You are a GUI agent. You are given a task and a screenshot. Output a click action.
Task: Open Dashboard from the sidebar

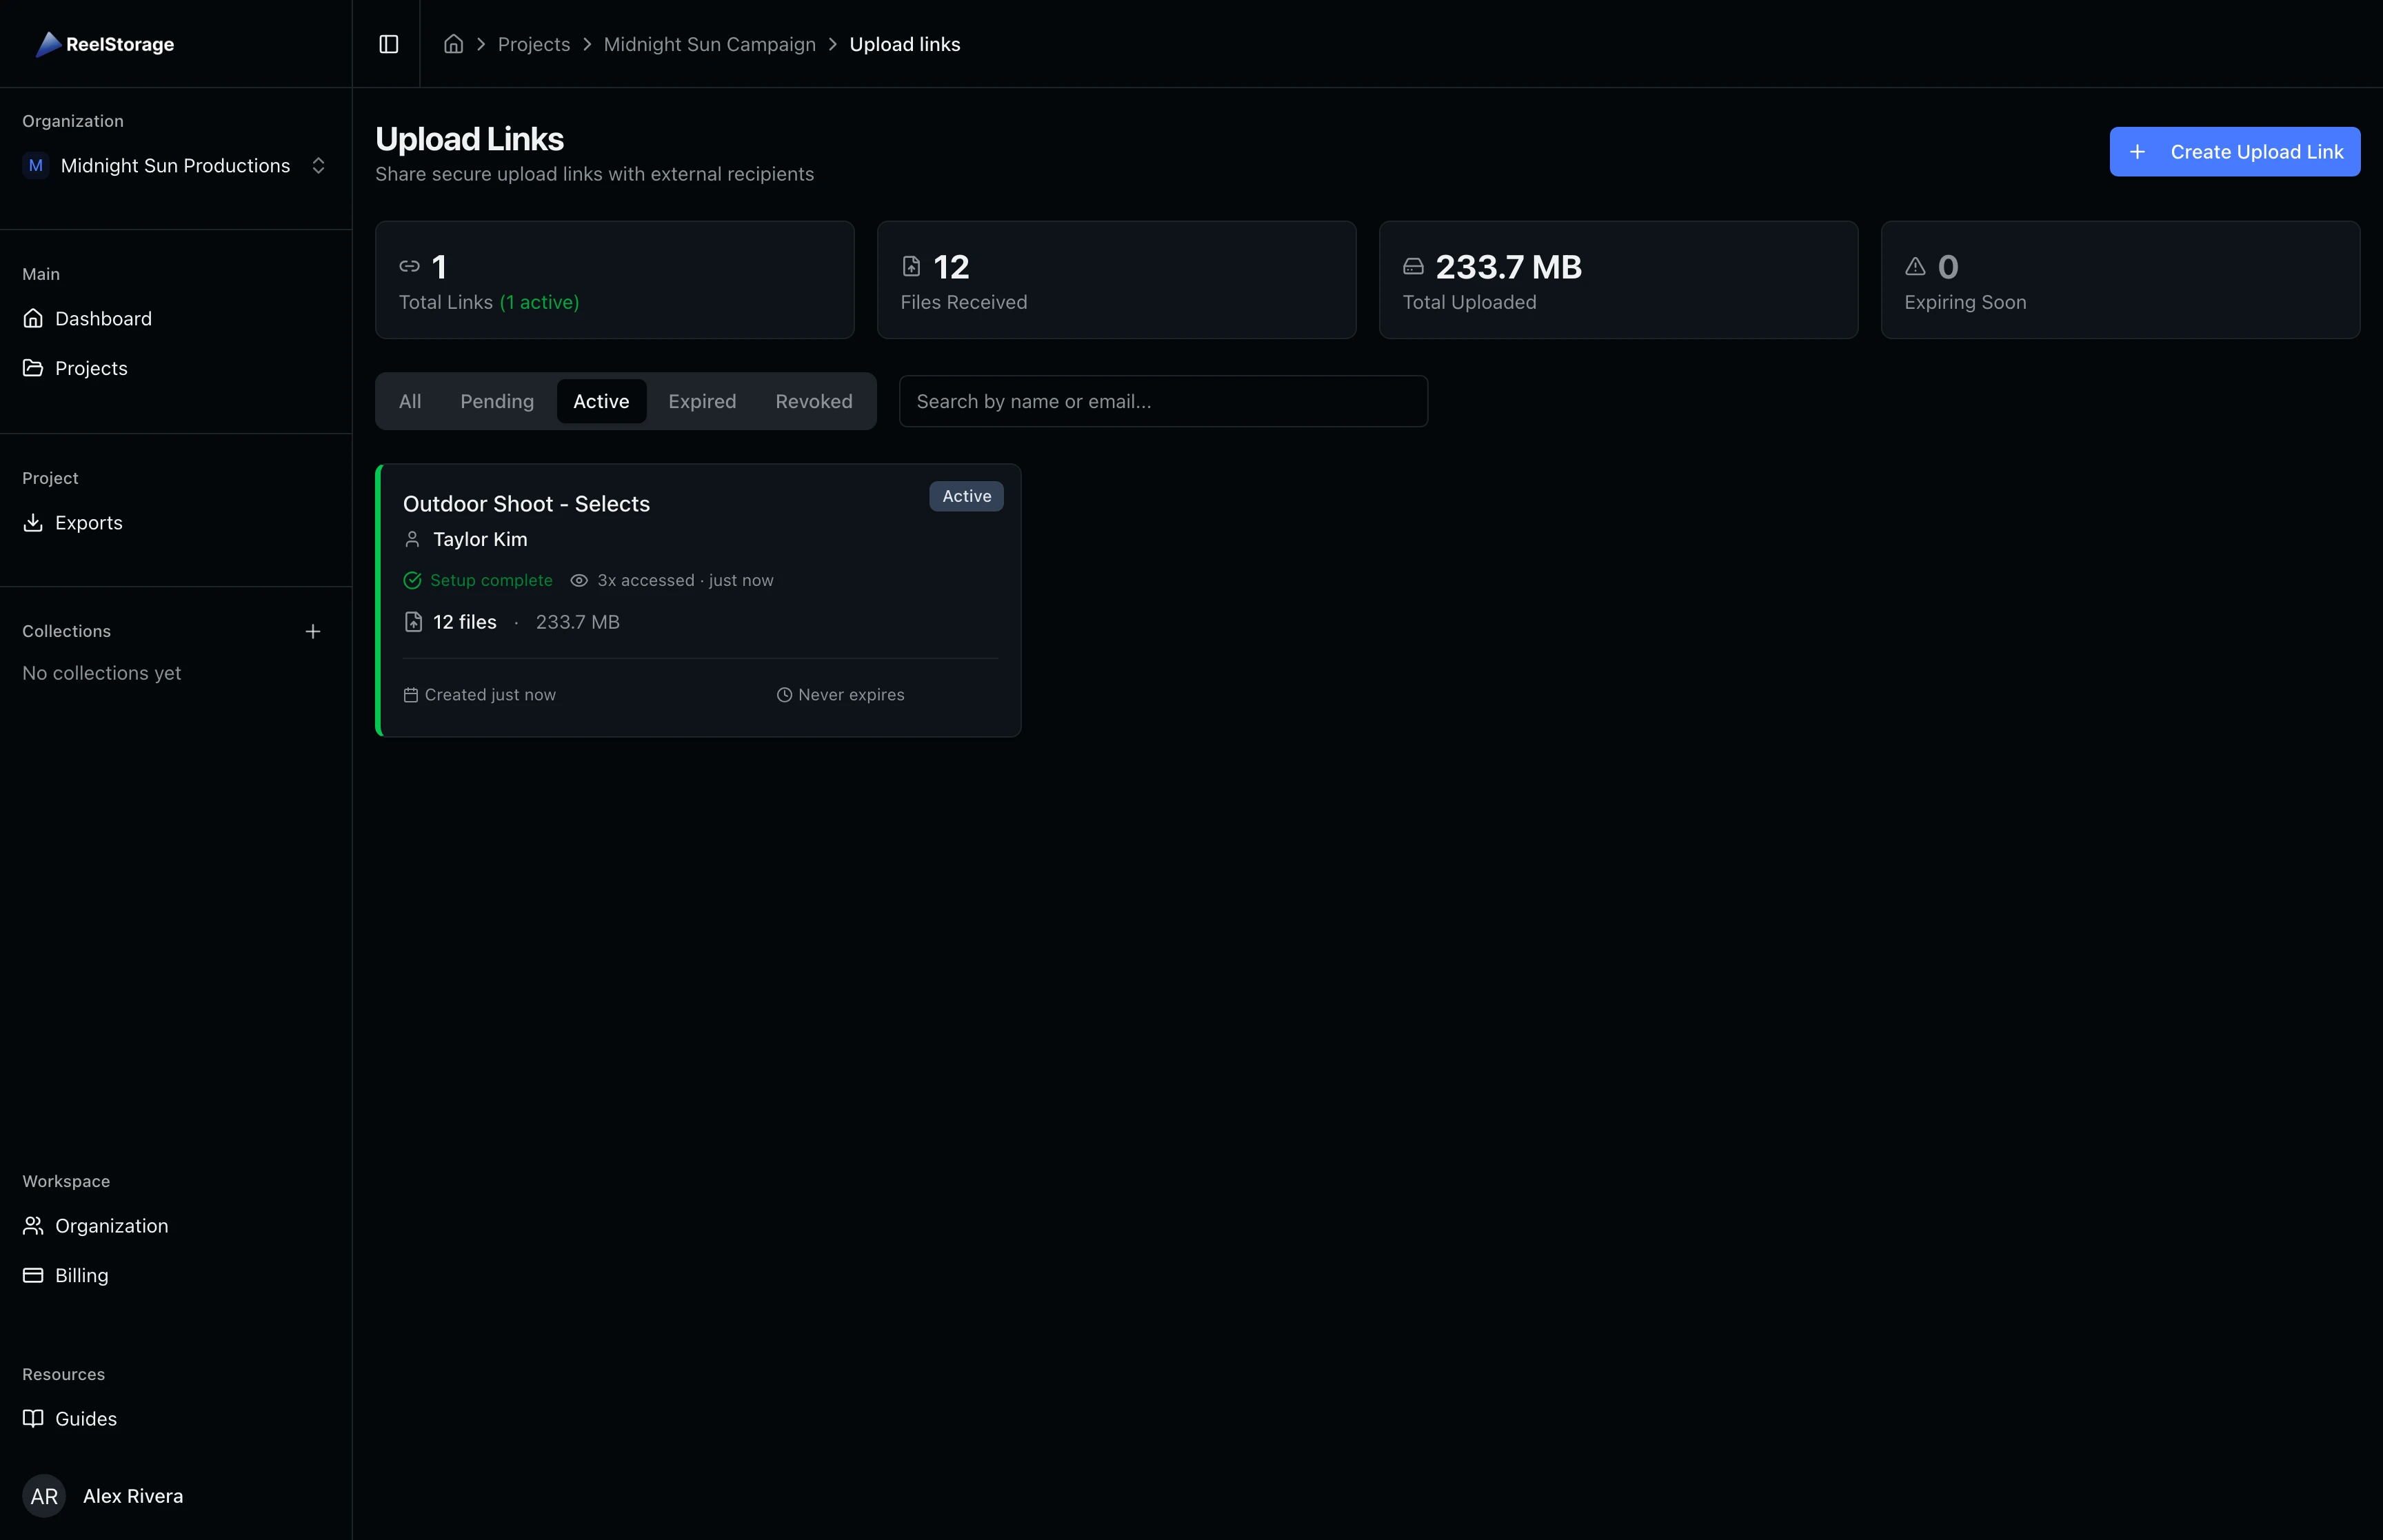(103, 319)
